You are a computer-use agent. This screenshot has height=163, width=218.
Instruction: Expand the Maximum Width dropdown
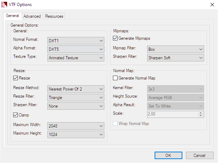pyautogui.click(x=76, y=126)
